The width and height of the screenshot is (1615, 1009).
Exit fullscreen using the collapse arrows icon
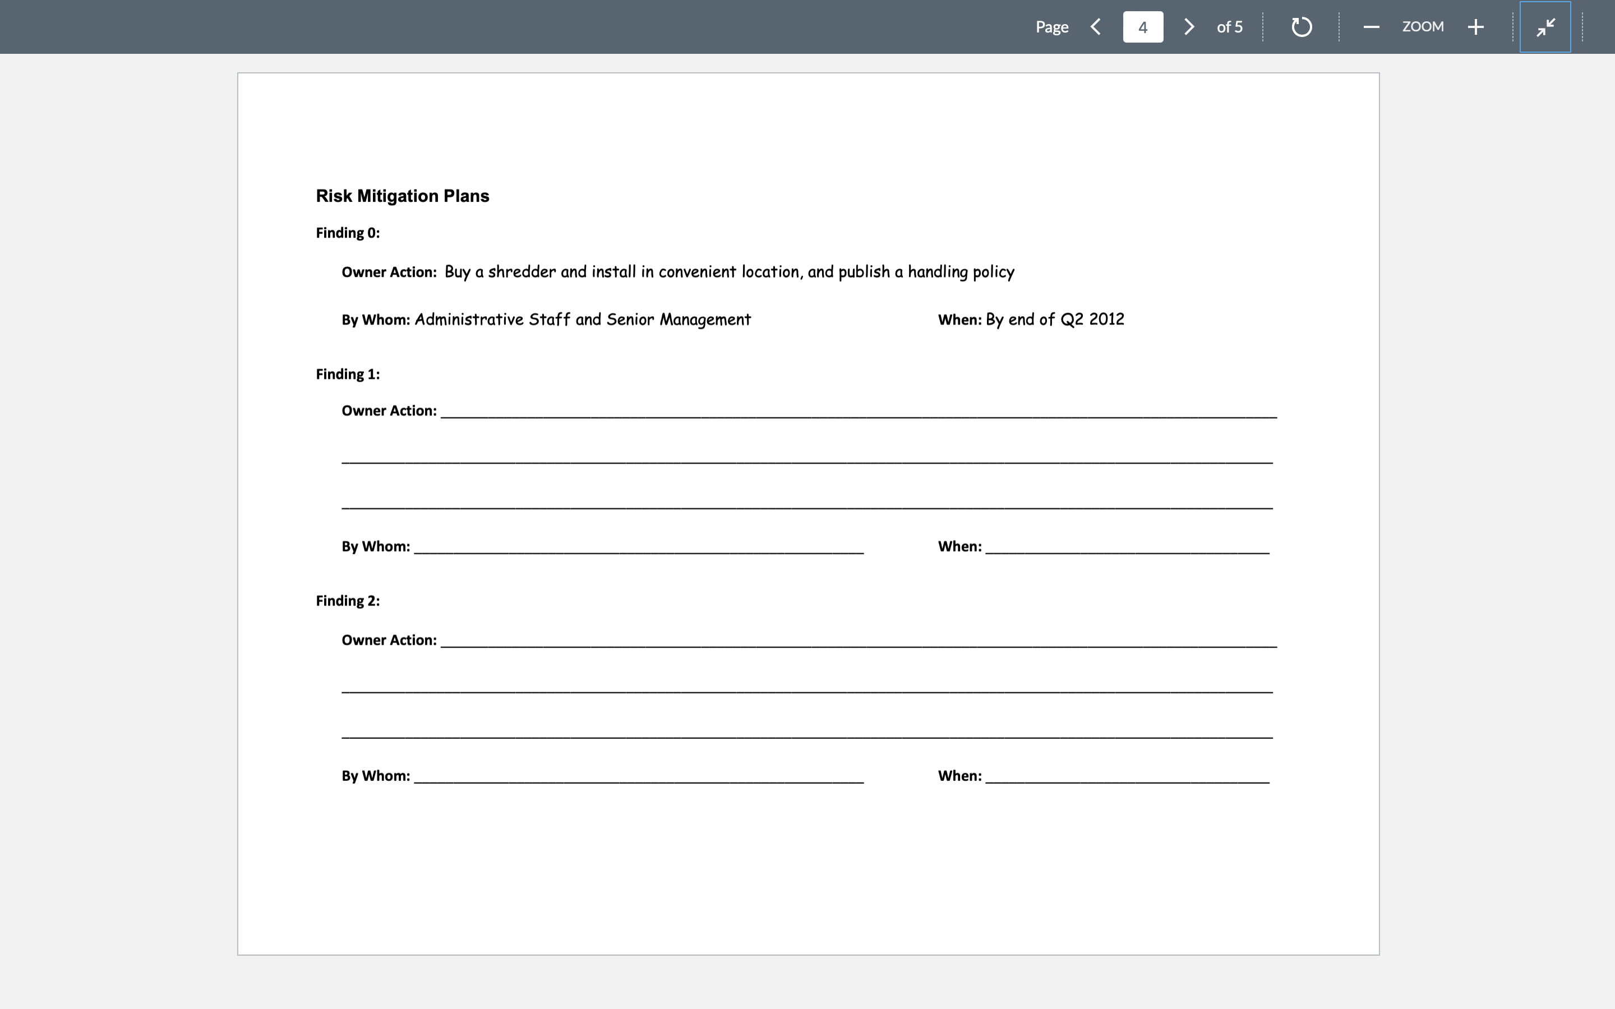click(1545, 27)
